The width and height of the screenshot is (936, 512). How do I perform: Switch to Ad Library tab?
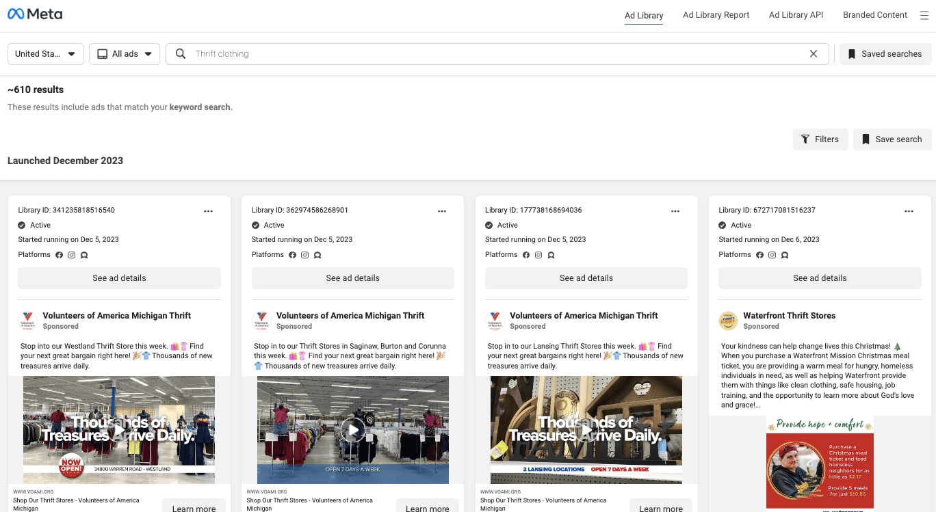click(x=644, y=15)
